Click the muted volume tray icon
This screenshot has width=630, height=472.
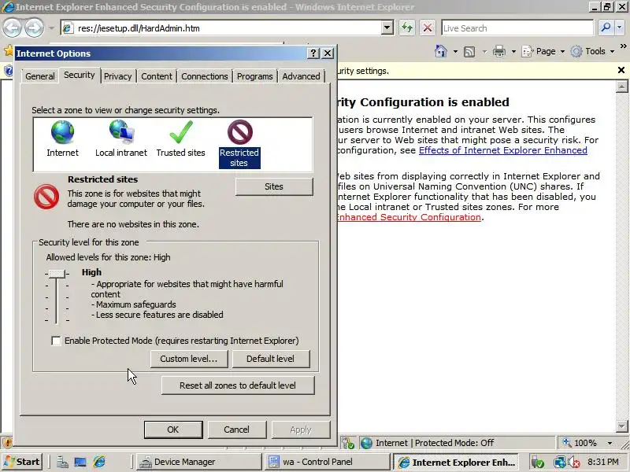574,463
